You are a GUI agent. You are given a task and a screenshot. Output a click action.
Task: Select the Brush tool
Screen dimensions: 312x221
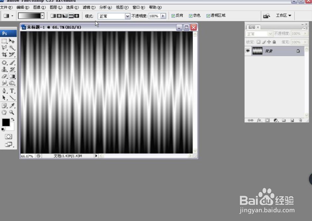click(x=12, y=62)
